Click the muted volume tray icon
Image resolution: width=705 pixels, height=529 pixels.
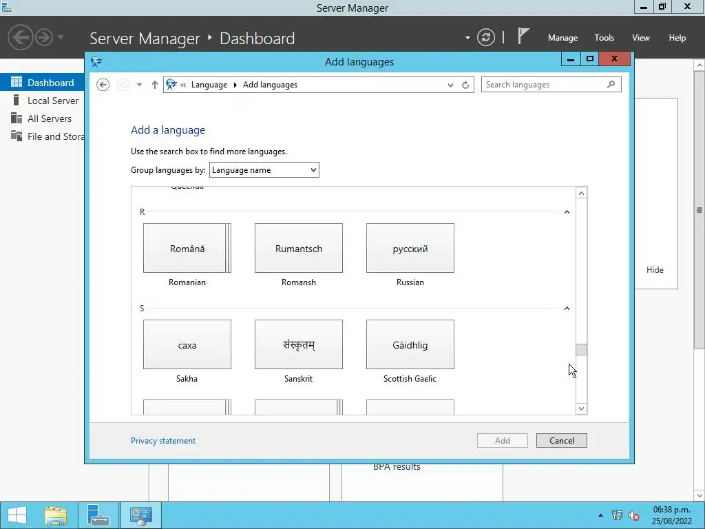pyautogui.click(x=634, y=515)
